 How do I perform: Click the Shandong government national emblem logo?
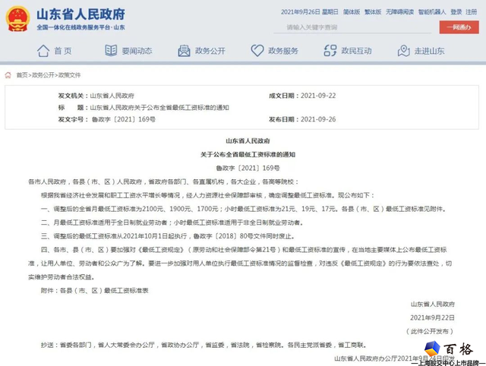tap(17, 19)
